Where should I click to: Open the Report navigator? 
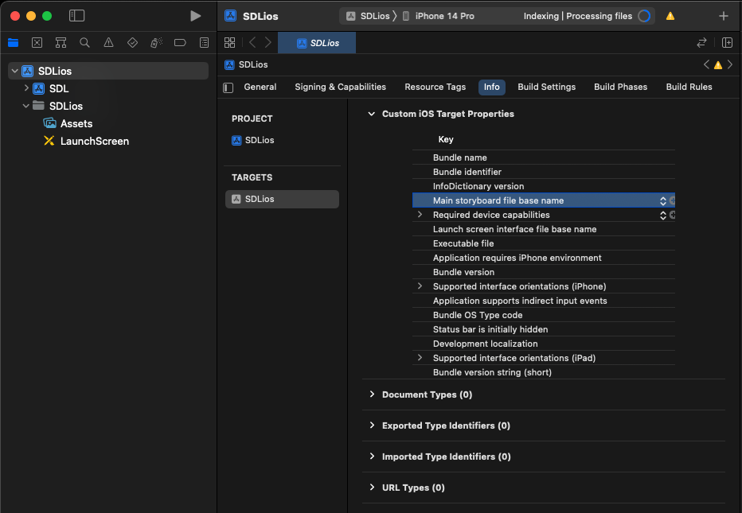204,43
